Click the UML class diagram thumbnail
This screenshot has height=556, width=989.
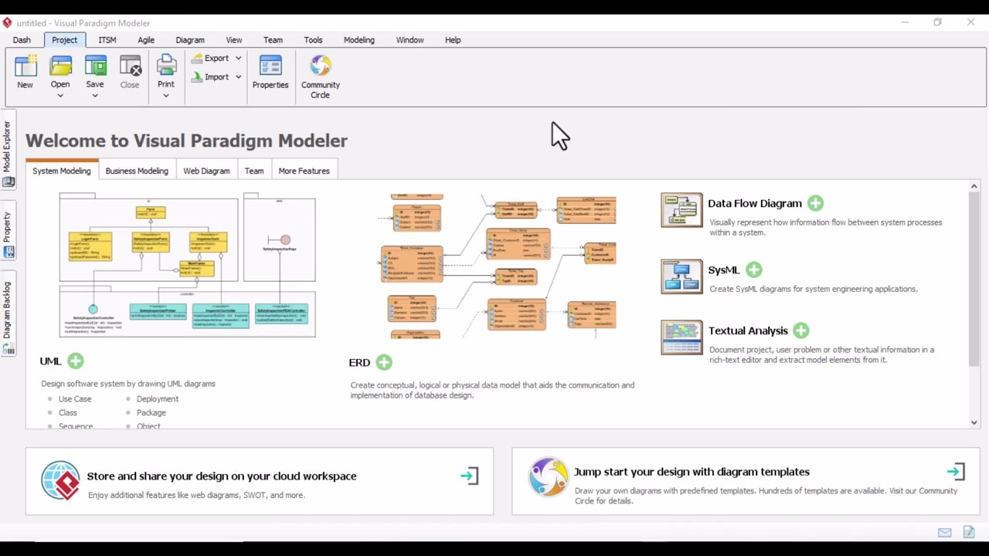tap(188, 265)
